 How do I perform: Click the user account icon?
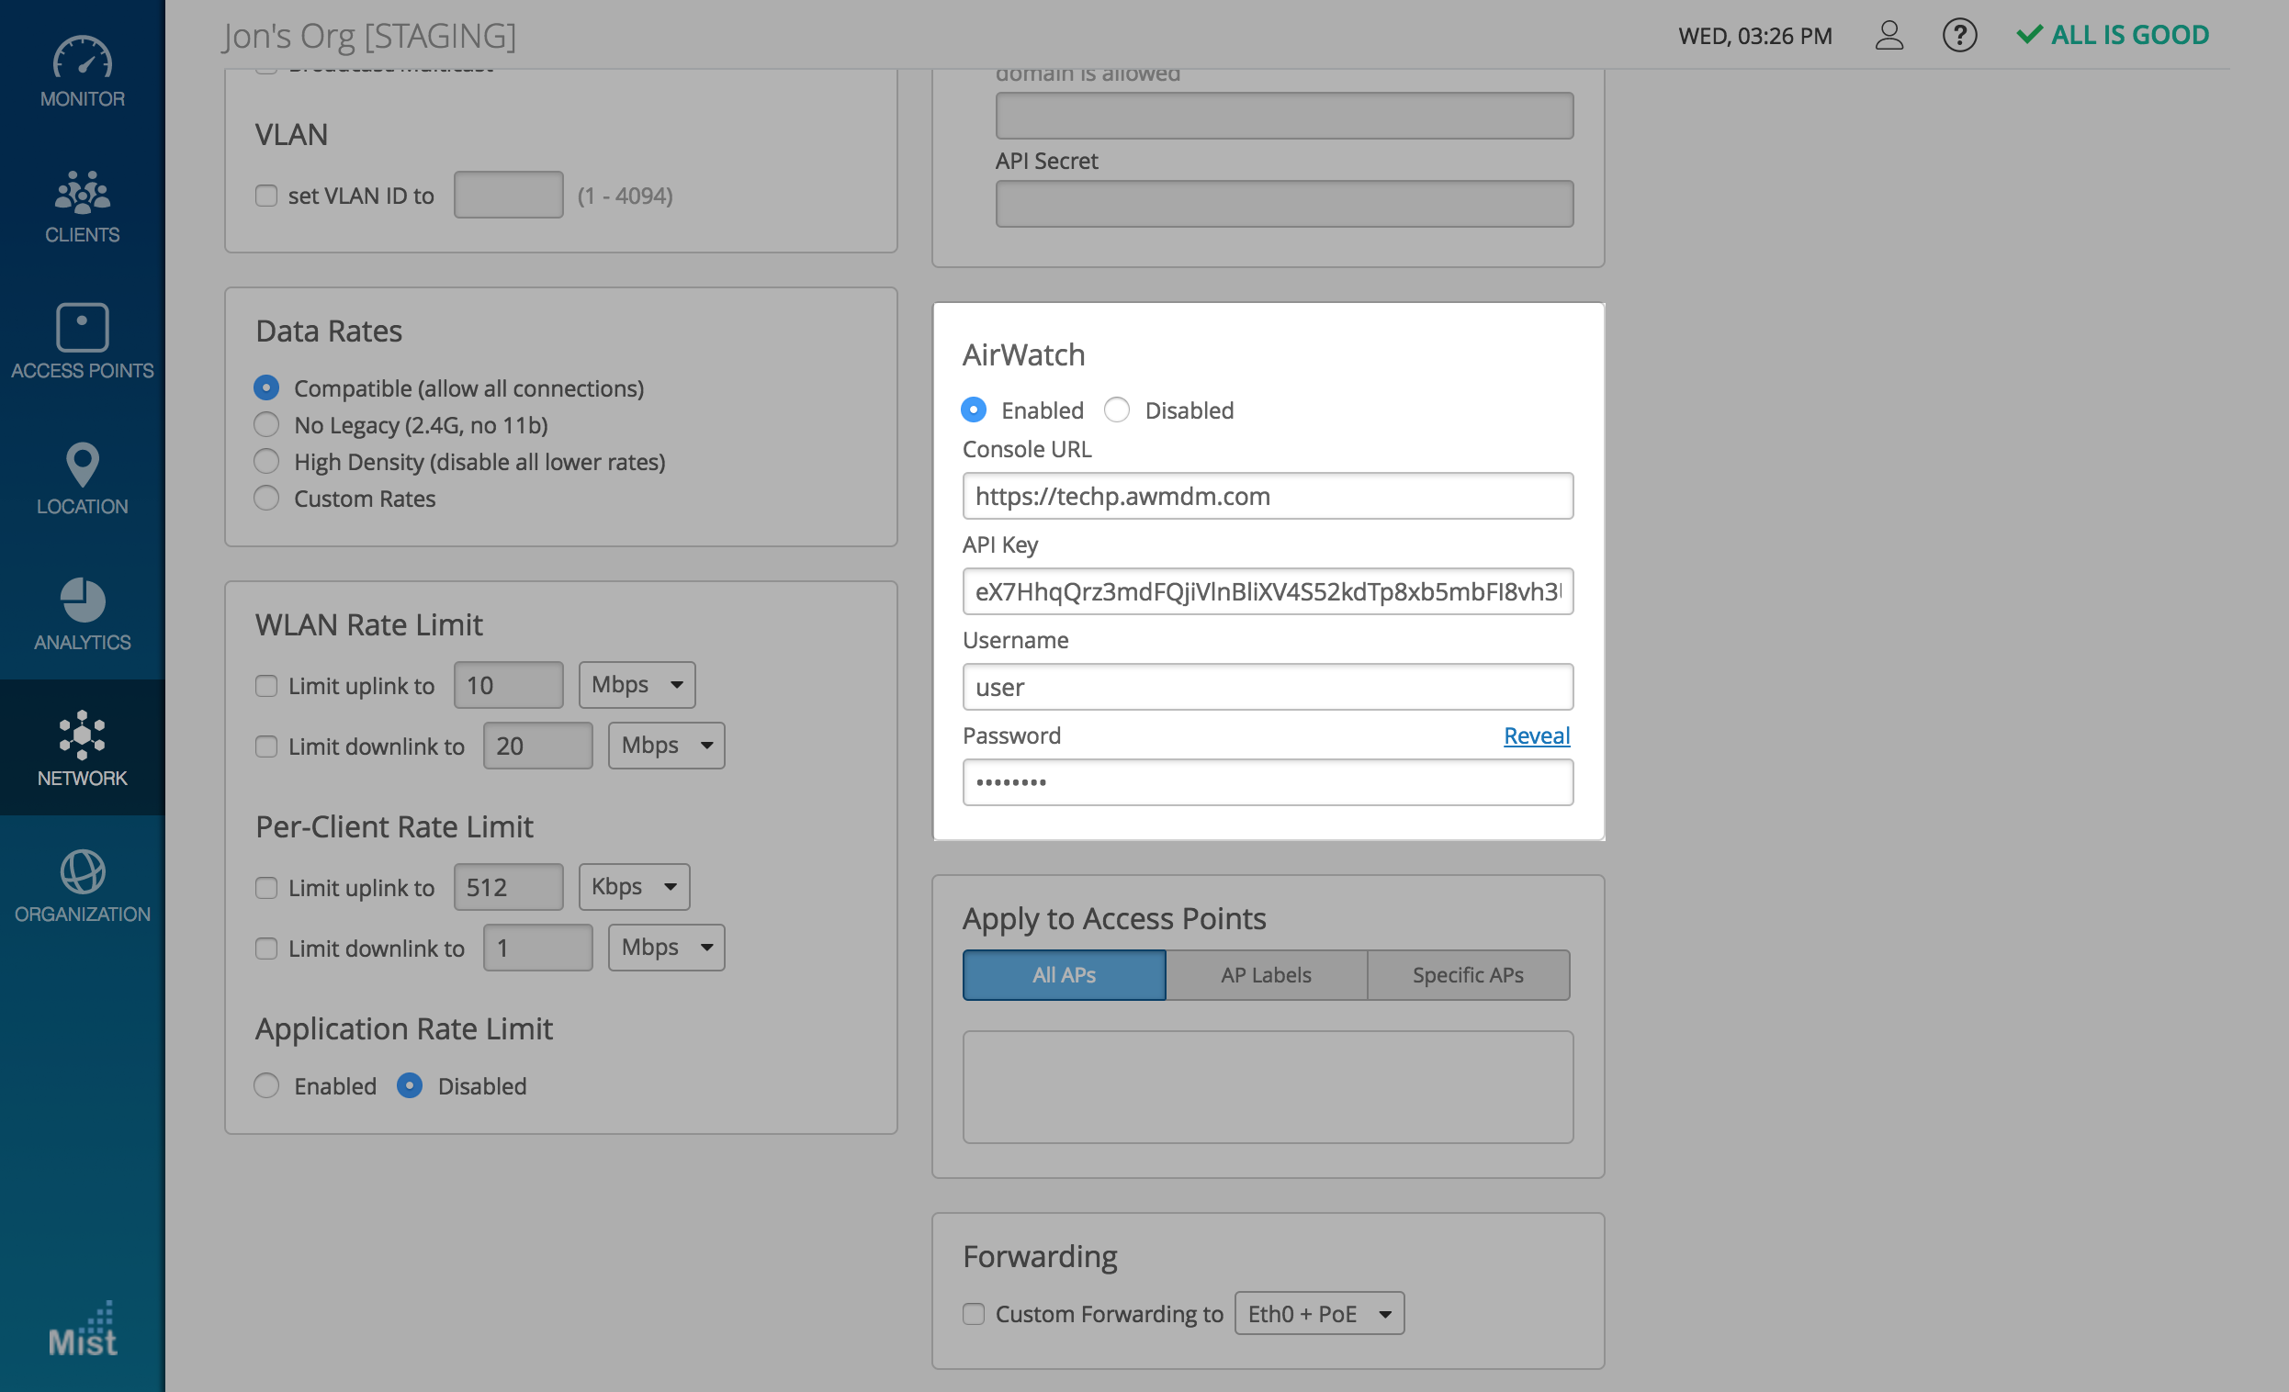1889,35
